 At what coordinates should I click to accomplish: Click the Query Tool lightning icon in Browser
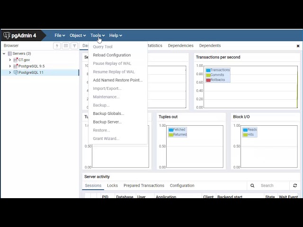57,46
